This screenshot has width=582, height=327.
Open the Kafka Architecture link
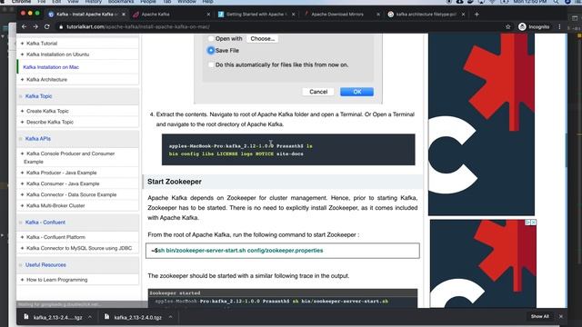(x=46, y=79)
